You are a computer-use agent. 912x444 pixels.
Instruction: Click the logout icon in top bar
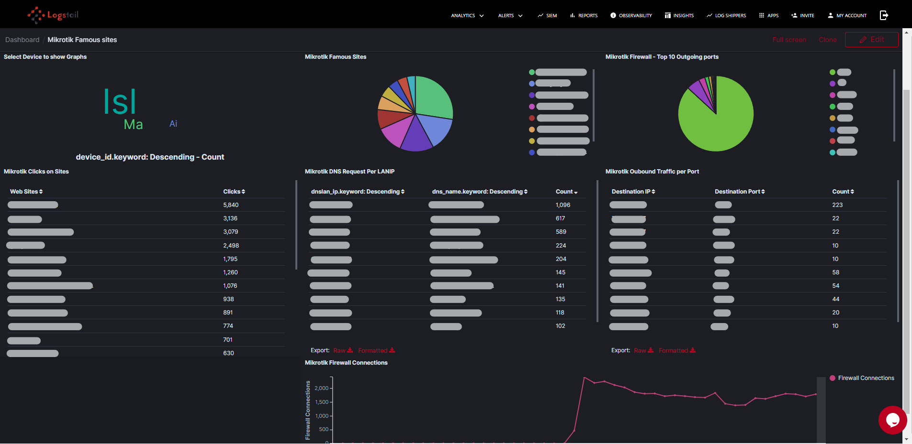click(884, 15)
